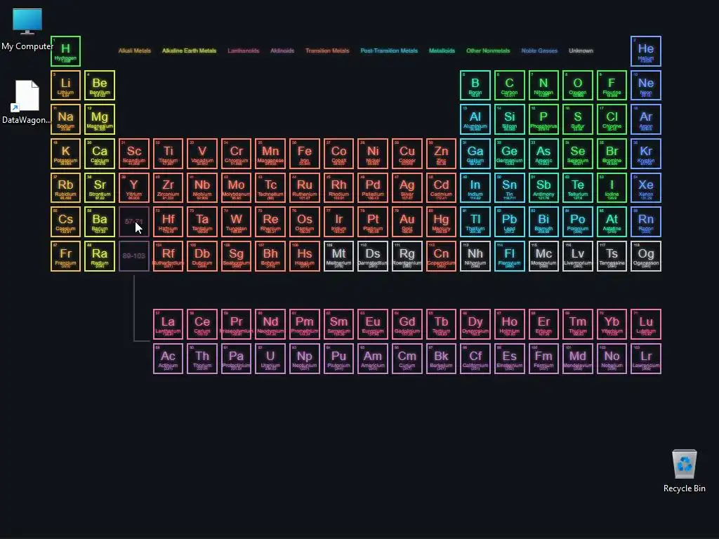
Task: Choose the Iodine (I) tile
Action: point(612,187)
